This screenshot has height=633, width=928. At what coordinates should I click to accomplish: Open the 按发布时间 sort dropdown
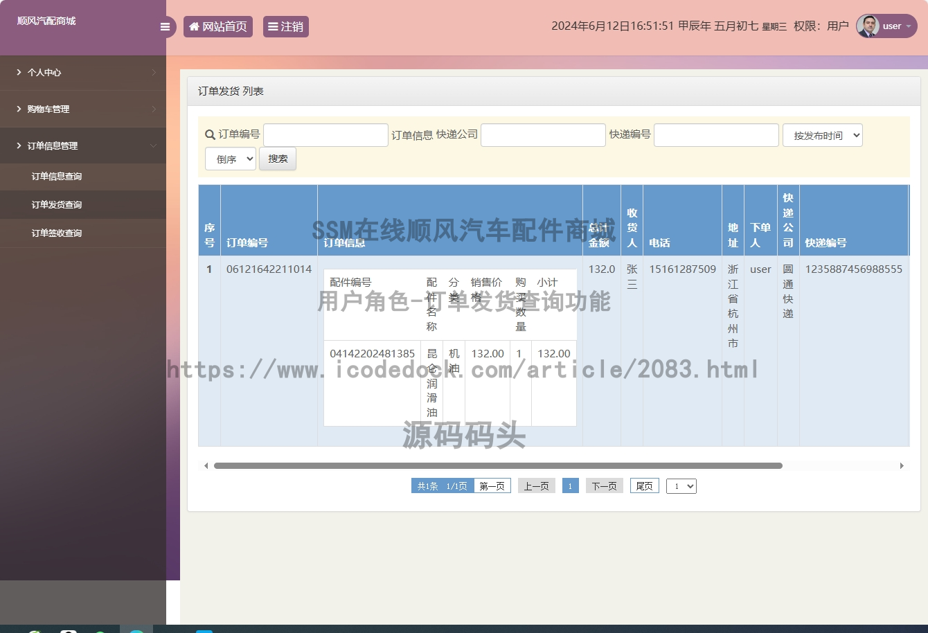pos(823,135)
